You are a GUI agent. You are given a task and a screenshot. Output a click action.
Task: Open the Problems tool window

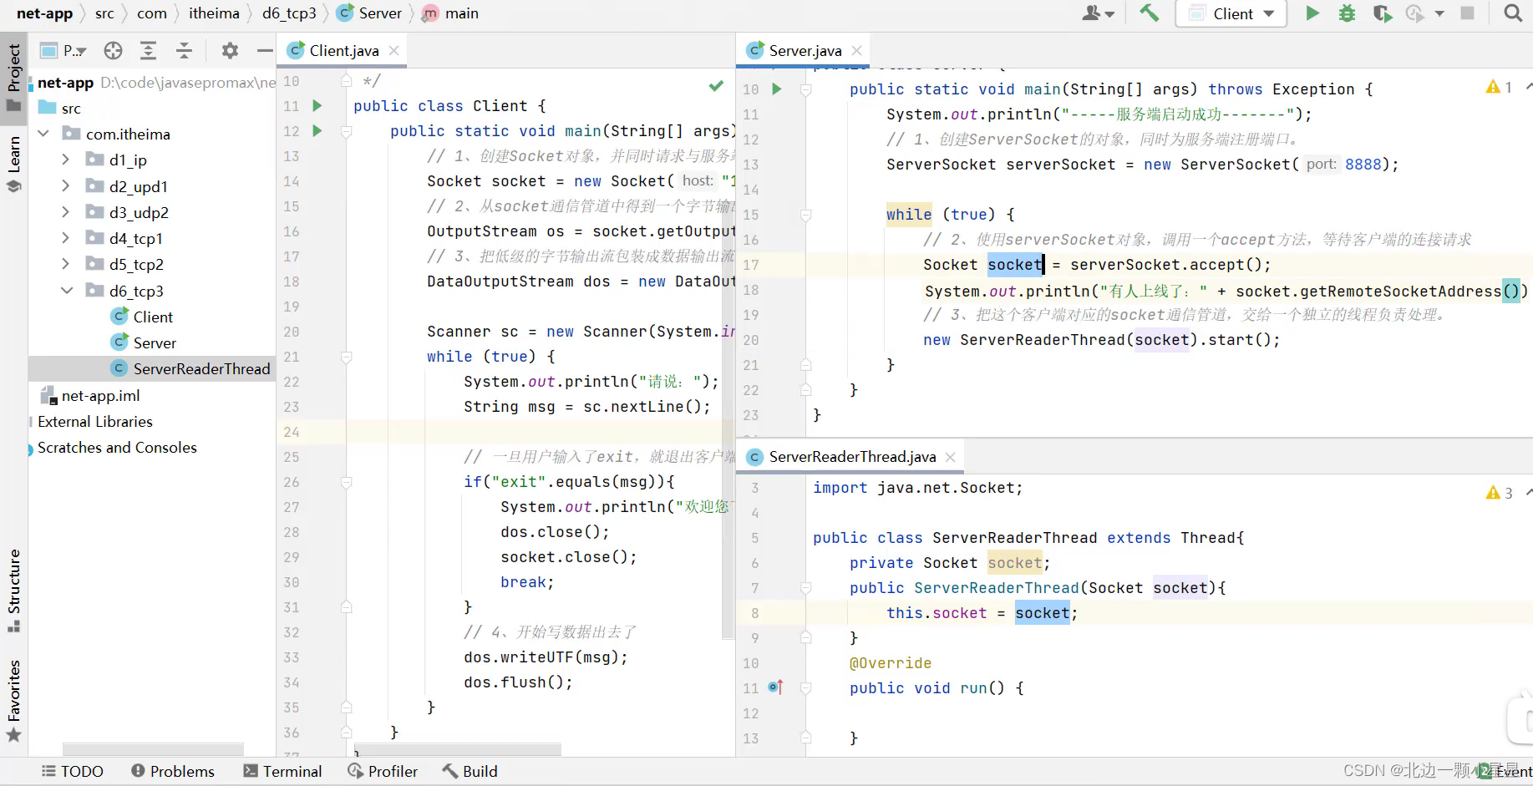point(173,771)
